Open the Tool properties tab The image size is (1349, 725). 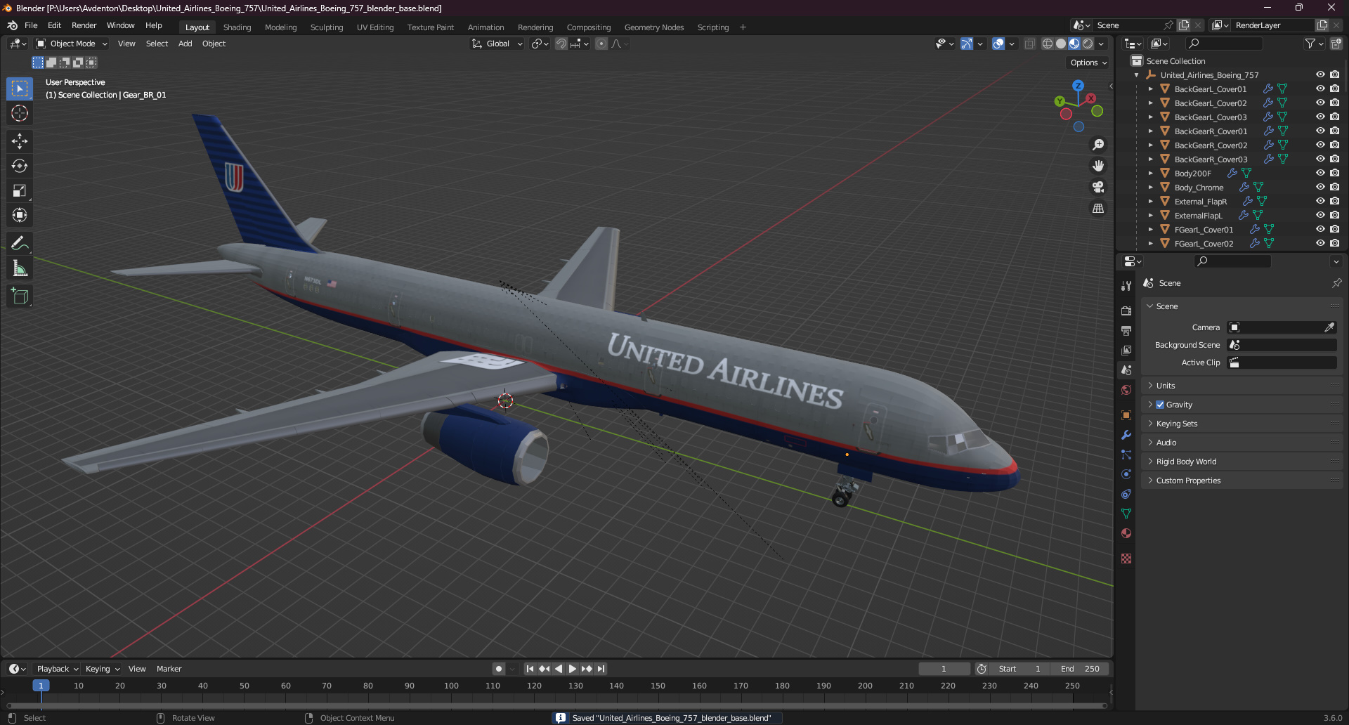[1126, 285]
